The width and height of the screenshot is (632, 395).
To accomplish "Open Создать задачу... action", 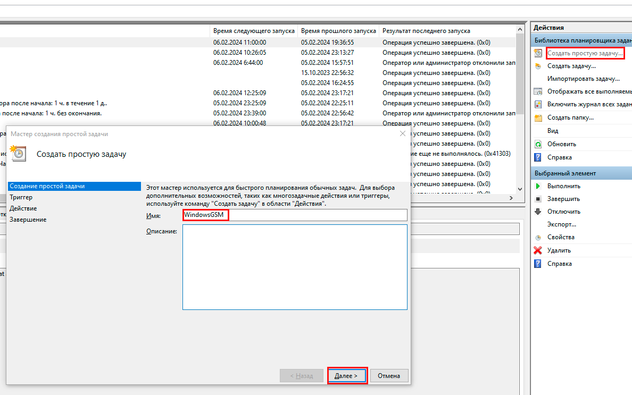I will 571,66.
